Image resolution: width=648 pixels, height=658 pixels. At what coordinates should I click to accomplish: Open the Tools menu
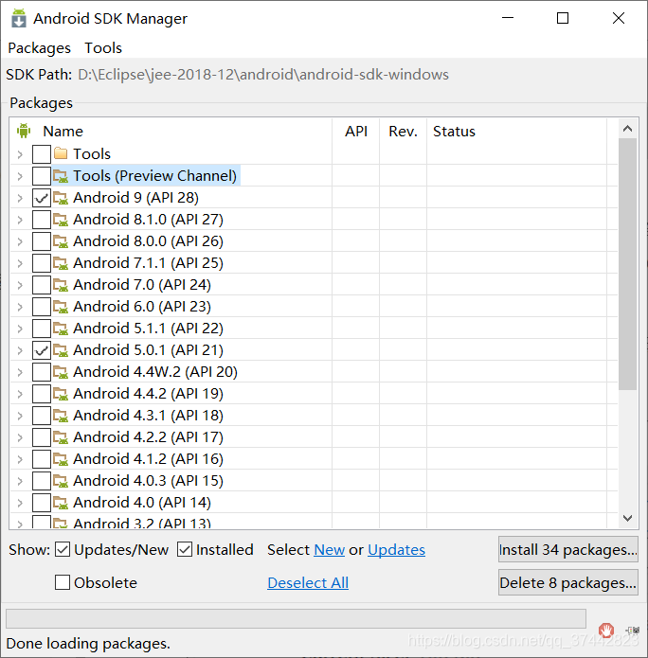click(103, 48)
